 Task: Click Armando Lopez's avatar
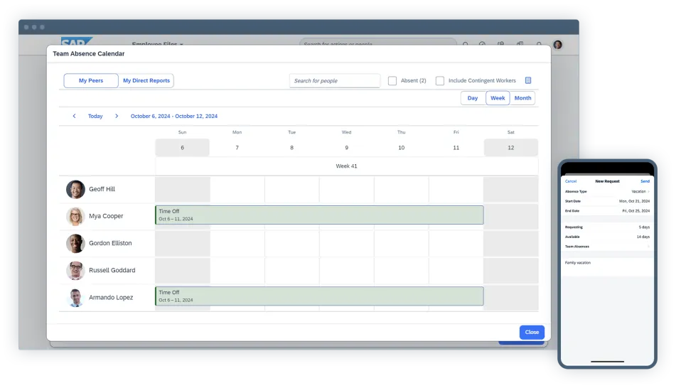pyautogui.click(x=75, y=298)
